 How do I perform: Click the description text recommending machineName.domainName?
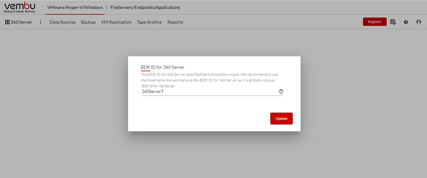click(x=209, y=77)
